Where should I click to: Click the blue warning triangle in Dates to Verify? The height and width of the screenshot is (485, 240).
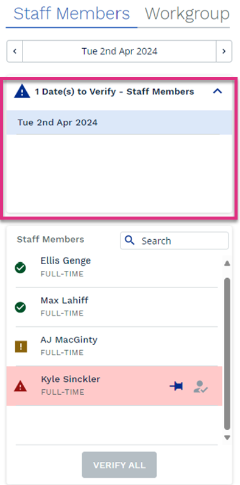[x=22, y=92]
